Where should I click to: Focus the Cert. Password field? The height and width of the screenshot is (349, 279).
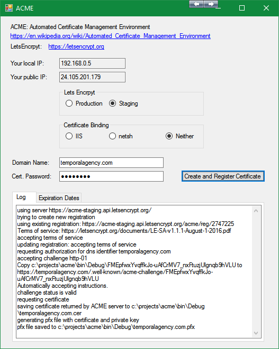coord(111,176)
